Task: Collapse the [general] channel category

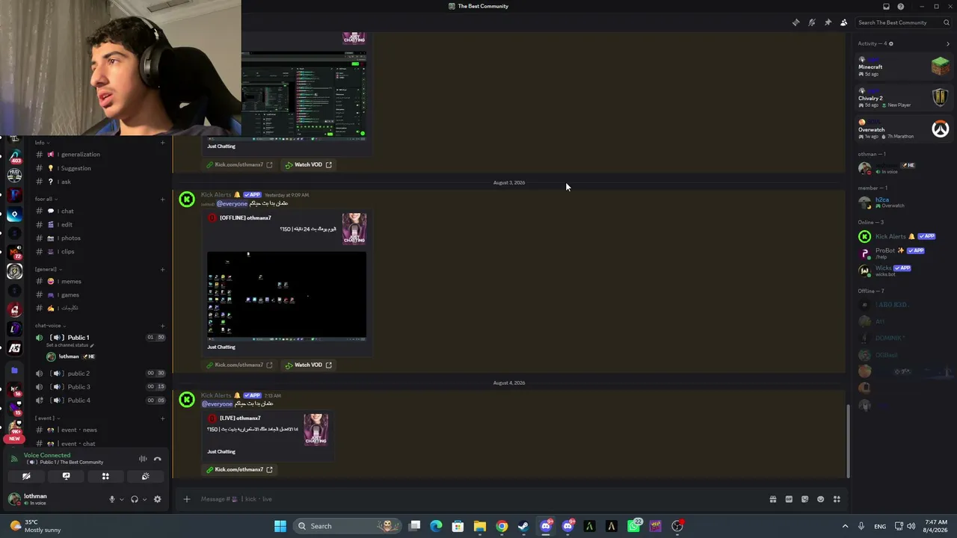Action: click(x=48, y=269)
